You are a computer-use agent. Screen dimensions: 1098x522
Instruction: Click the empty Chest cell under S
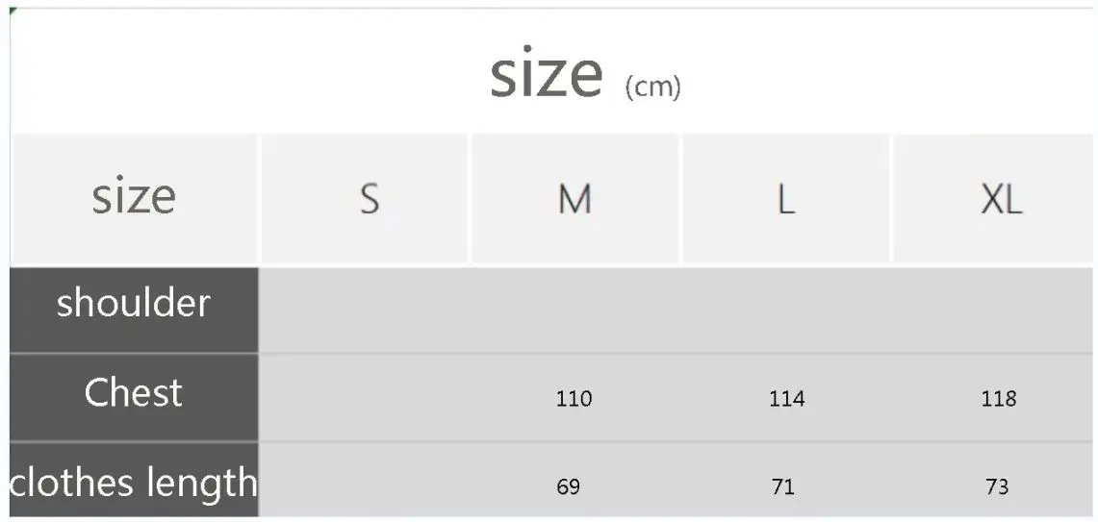[x=366, y=398]
